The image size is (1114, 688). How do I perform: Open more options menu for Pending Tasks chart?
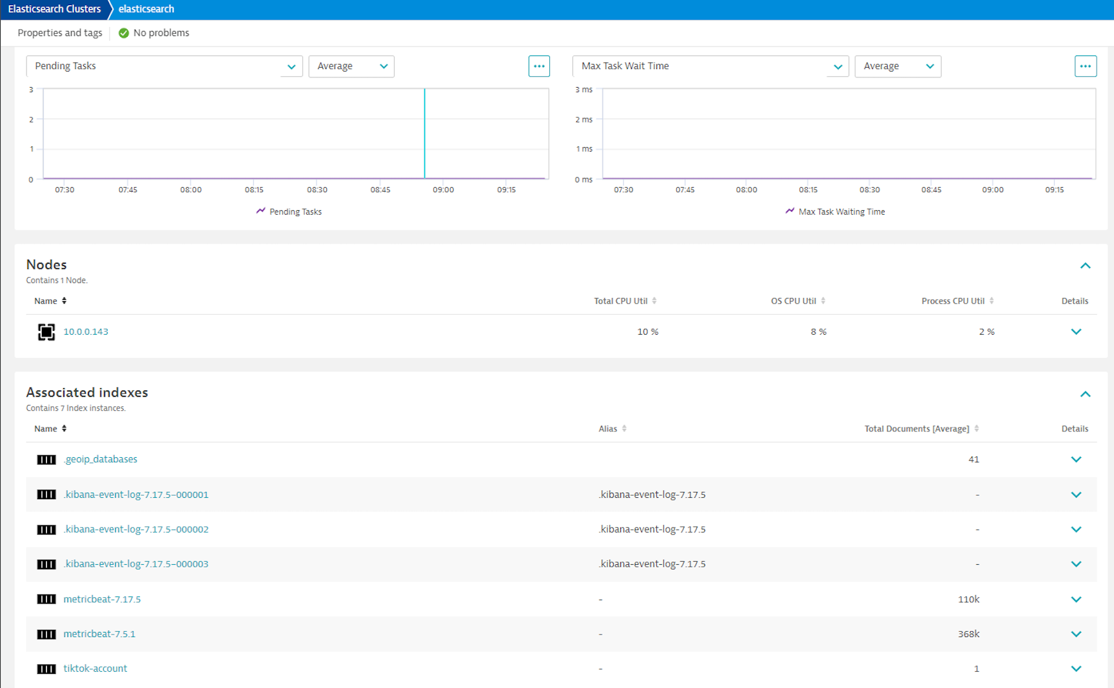(x=539, y=66)
